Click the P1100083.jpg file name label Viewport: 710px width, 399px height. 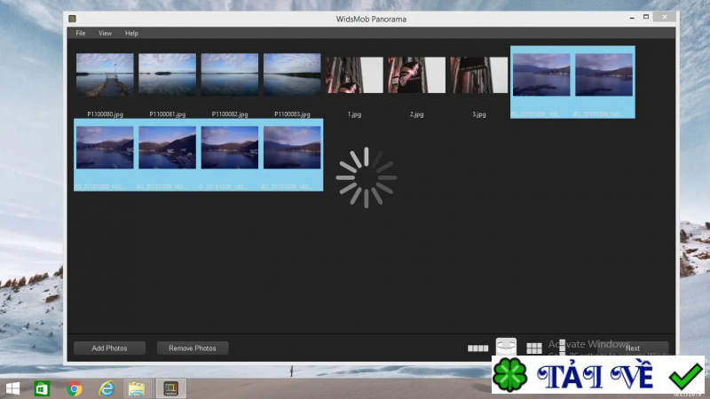[292, 114]
